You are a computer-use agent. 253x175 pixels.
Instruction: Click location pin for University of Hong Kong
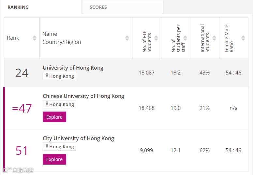[47, 75]
